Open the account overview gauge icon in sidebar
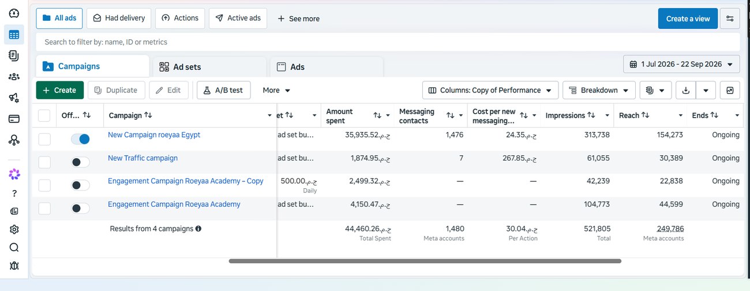The width and height of the screenshot is (750, 291). coord(14,13)
